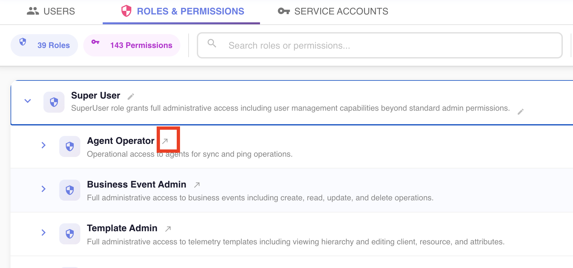Open Template Admin arrow link icon
This screenshot has height=268, width=573.
(x=168, y=229)
